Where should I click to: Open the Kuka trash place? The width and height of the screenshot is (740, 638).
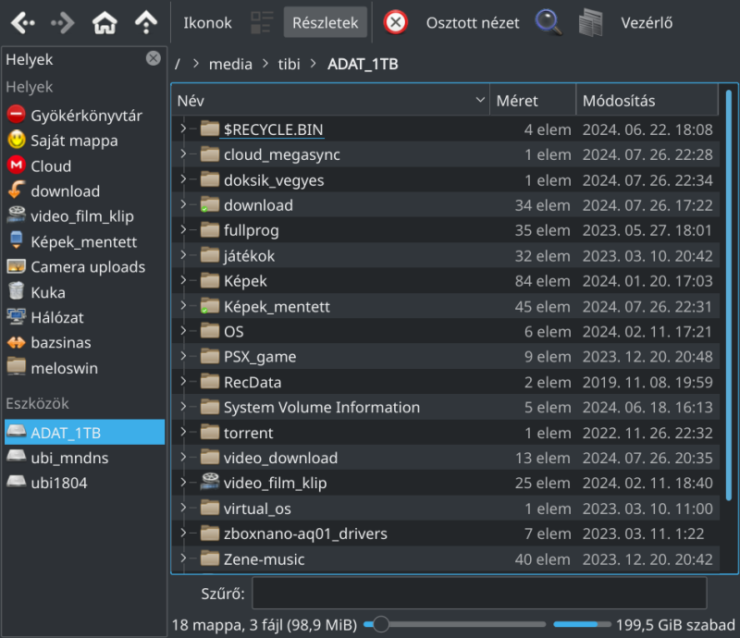pos(85,292)
